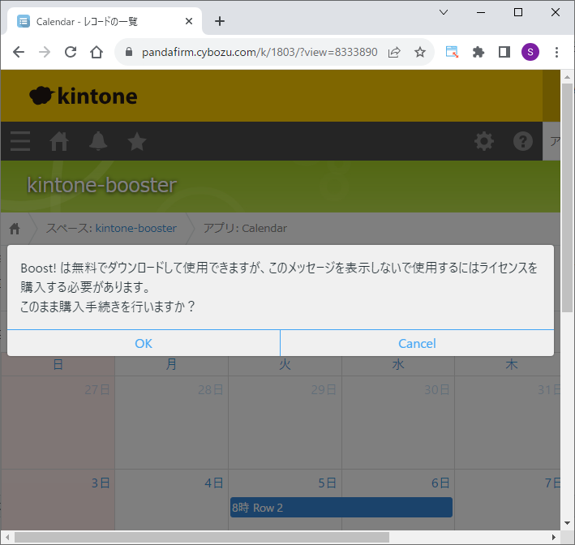
Task: Bookmark this page with the star icon
Action: click(x=420, y=52)
